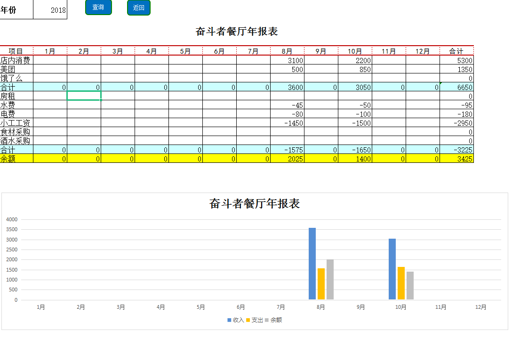Select the cell with value 1350
The height and width of the screenshot is (338, 512).
(456, 69)
